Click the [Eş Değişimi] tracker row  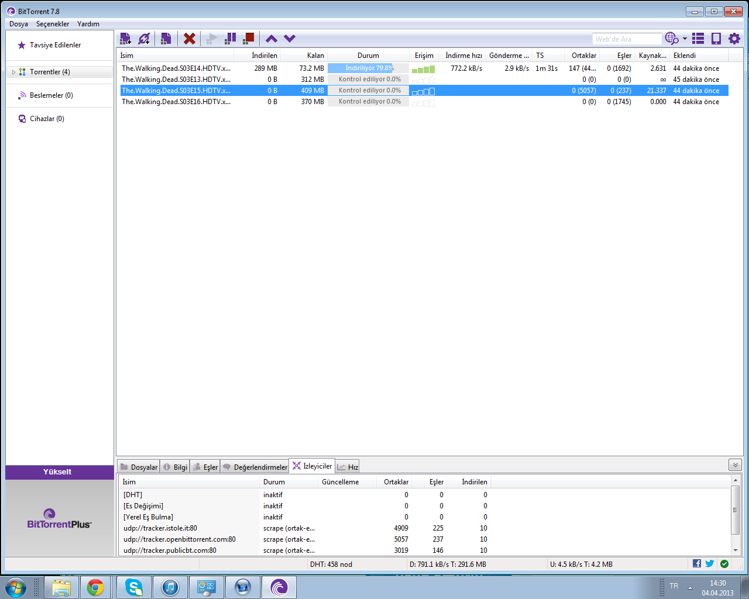(305, 506)
